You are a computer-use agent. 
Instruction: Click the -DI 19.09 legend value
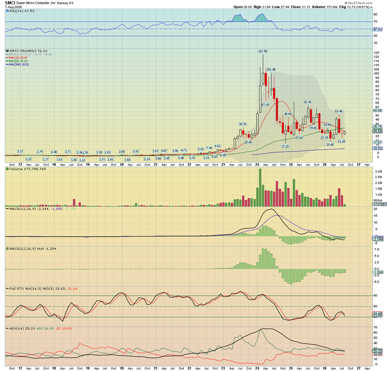64,328
